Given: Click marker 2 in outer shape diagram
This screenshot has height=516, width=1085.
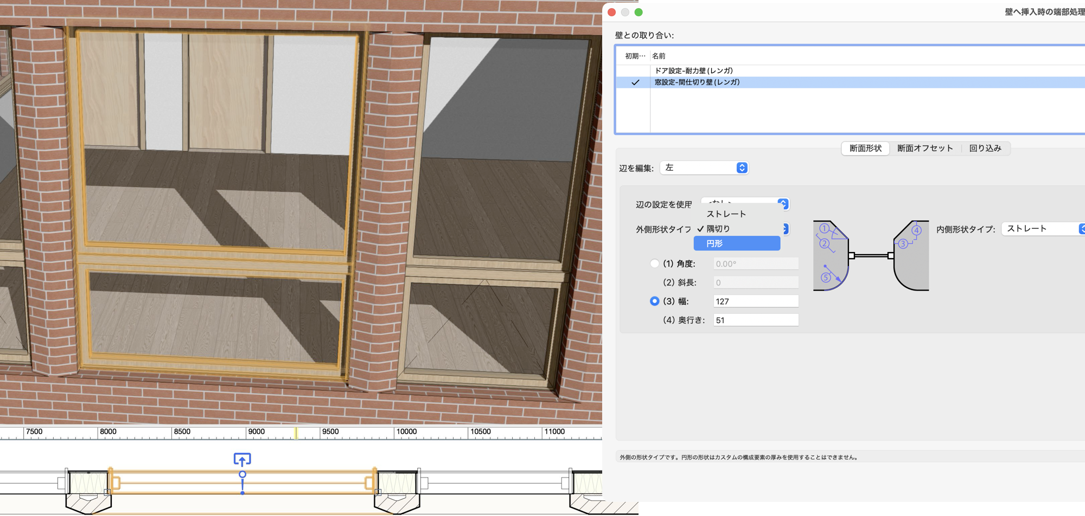Looking at the screenshot, I should coord(824,243).
